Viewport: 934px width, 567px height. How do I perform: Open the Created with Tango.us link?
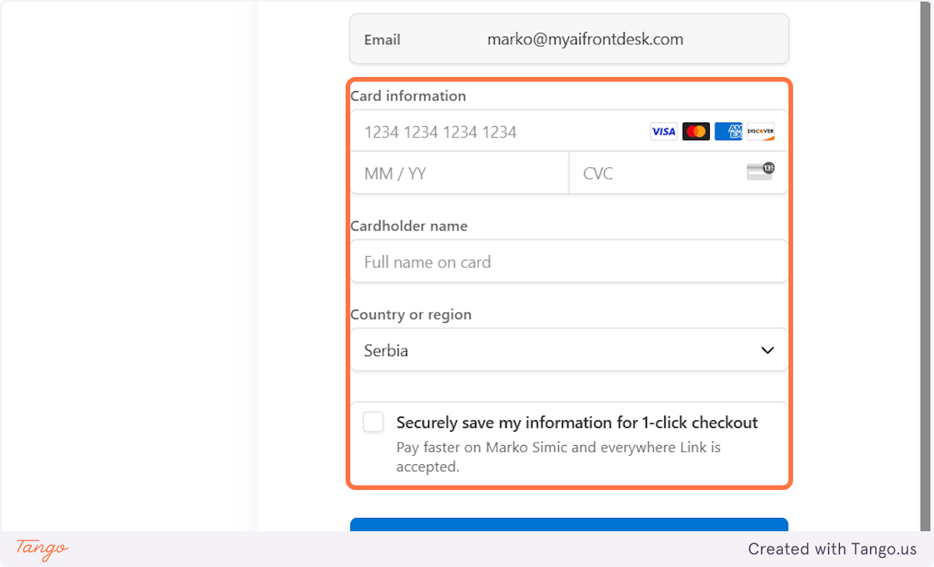(832, 549)
